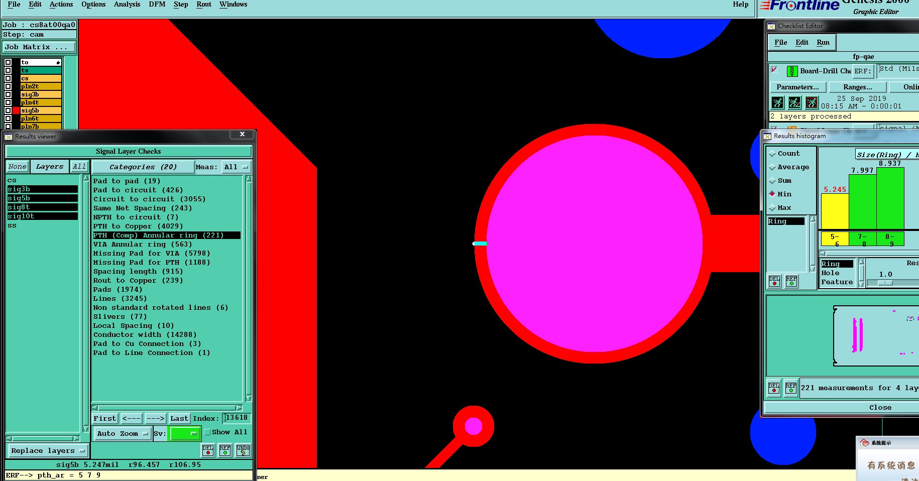Screen dimensions: 919x481
Task: Click the Parameters... button
Action: click(797, 87)
